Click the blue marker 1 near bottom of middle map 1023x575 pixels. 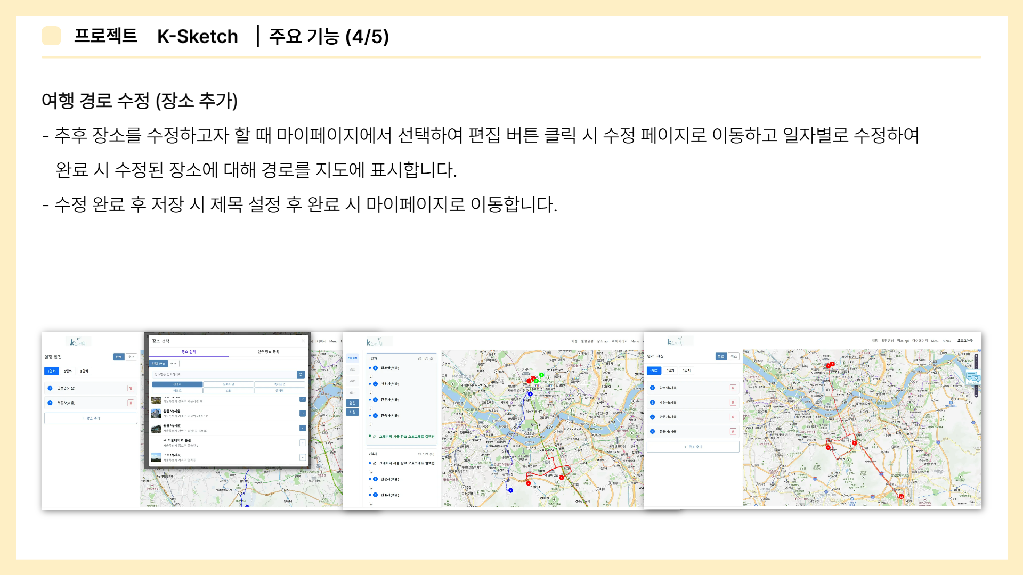[510, 490]
